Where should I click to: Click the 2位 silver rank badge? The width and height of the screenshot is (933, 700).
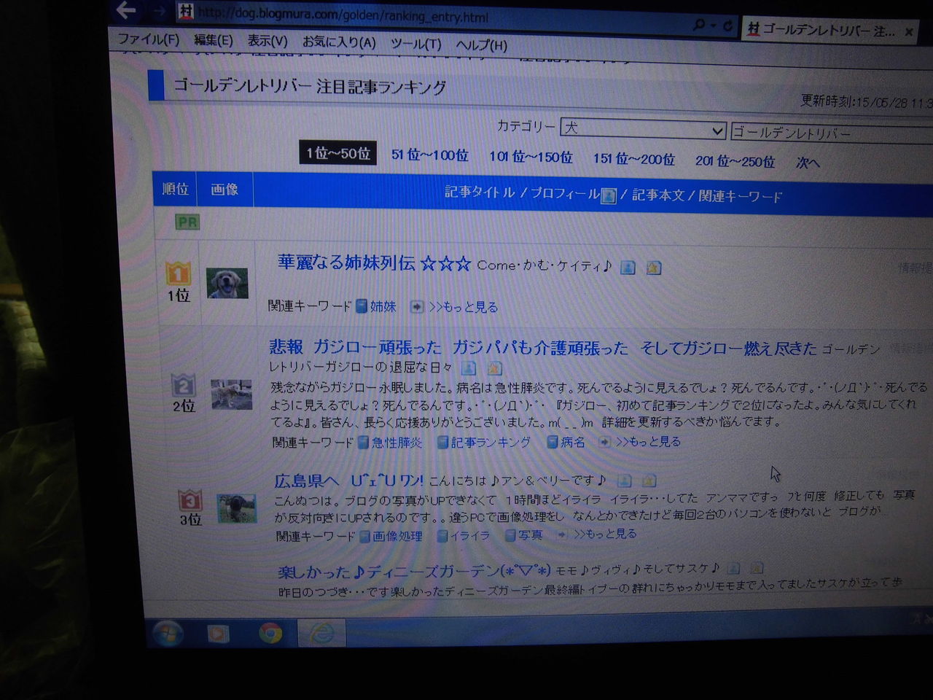183,384
